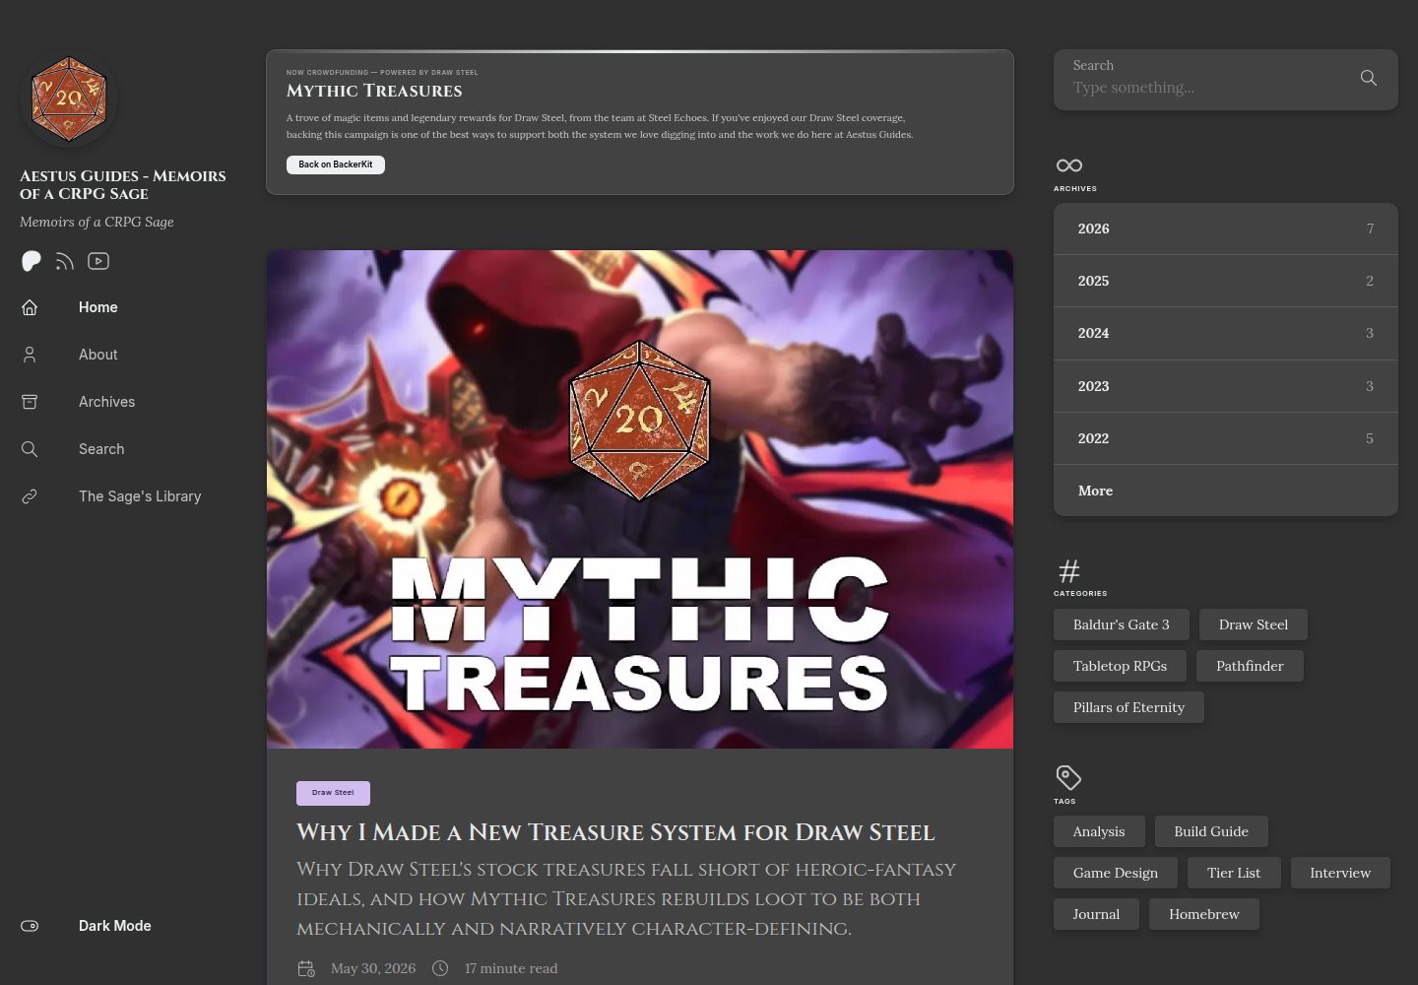This screenshot has width=1418, height=985.
Task: Select the Pathfinder category
Action: 1250,666
